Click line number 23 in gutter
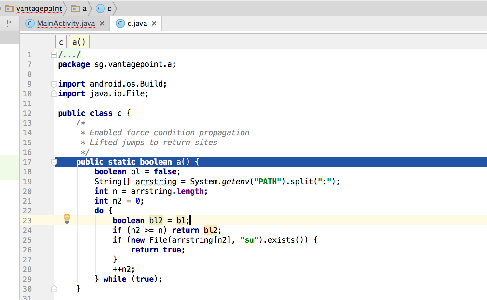The height and width of the screenshot is (300, 487). point(27,221)
